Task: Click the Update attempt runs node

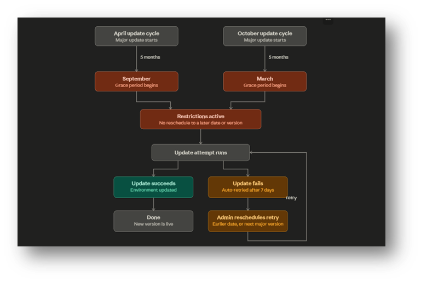Action: tap(200, 153)
